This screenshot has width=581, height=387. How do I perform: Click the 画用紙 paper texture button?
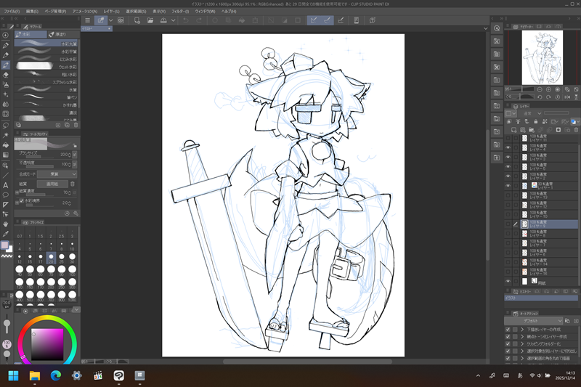52,184
